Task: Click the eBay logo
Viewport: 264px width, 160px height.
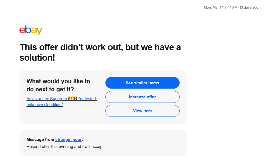Action: (31, 30)
